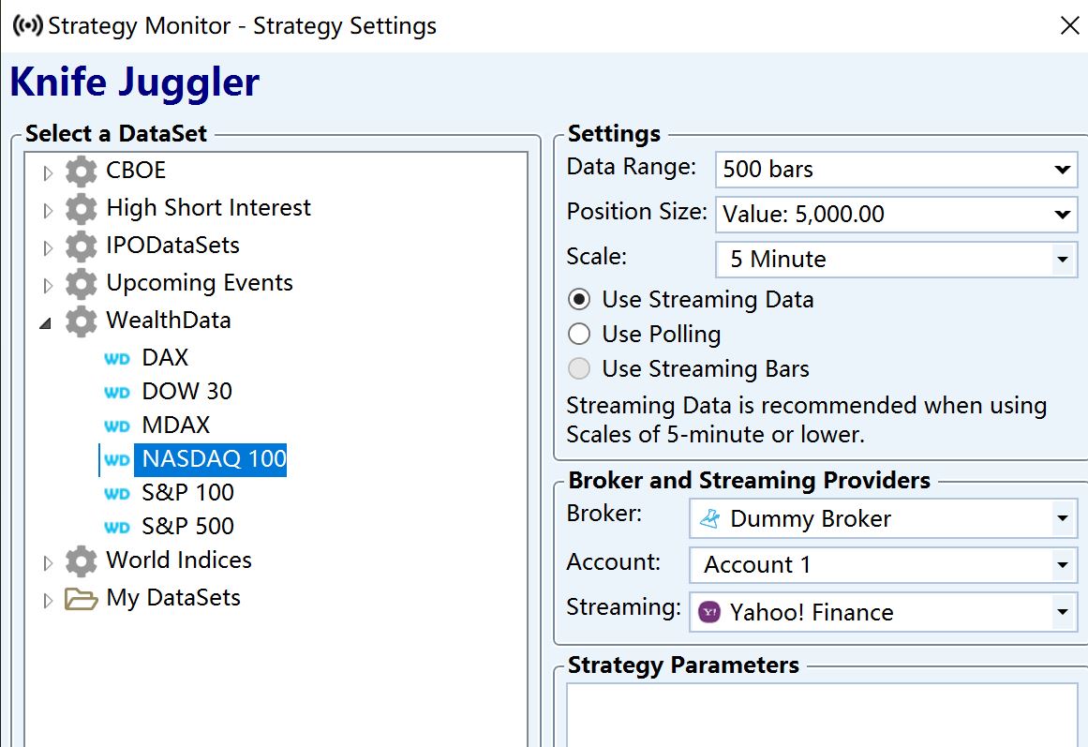Click the WD icon next to MDAX

pos(116,426)
